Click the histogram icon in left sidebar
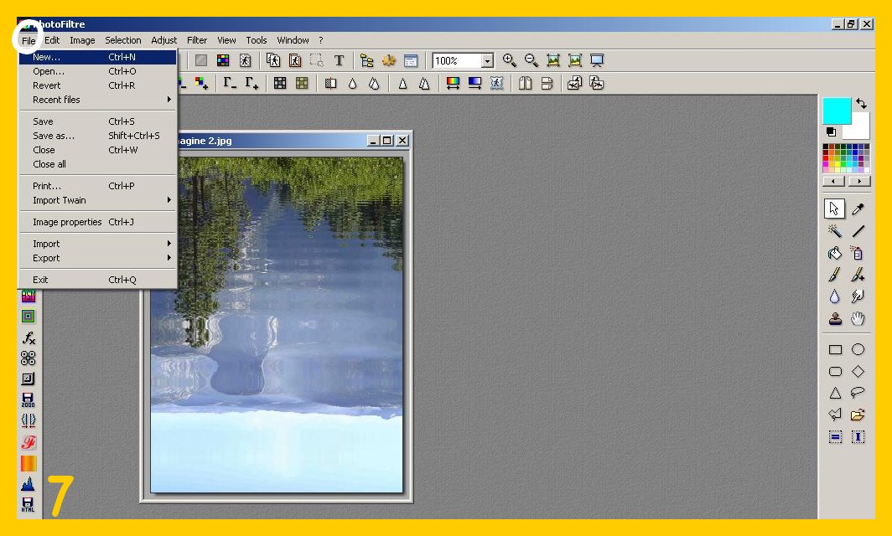Screen dimensions: 892x536 click(29, 484)
